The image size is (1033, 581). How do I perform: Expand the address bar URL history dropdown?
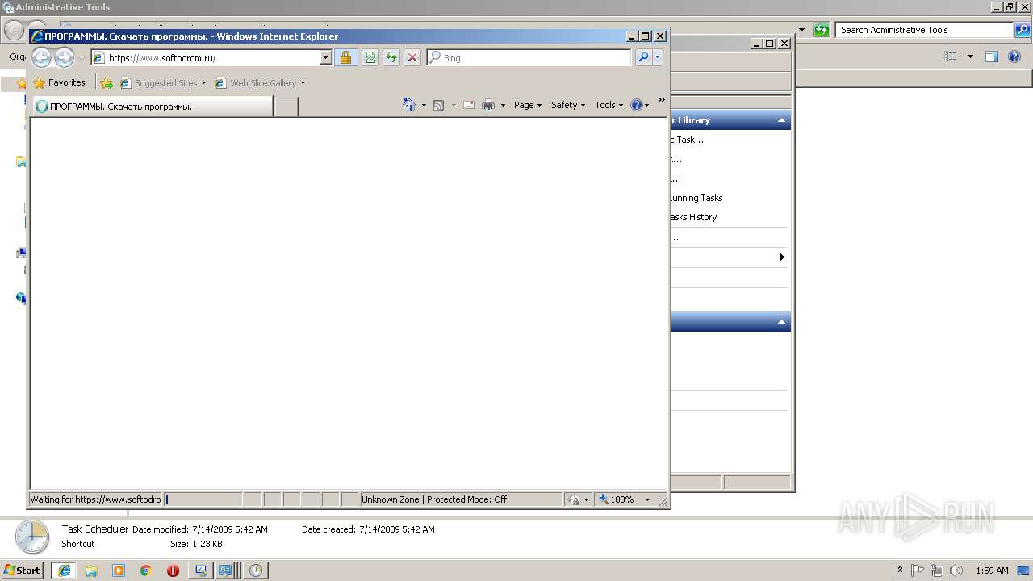pyautogui.click(x=326, y=57)
